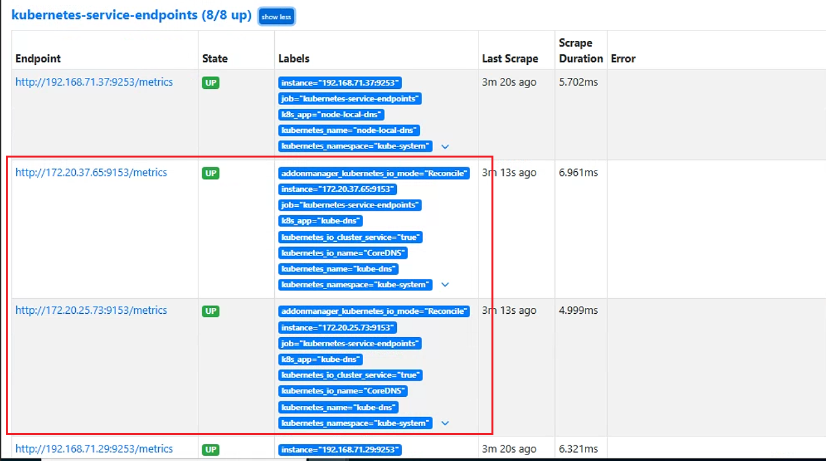Open endpoint http://192.168.71.37:9253/metrics
The height and width of the screenshot is (461, 826).
pyautogui.click(x=94, y=82)
